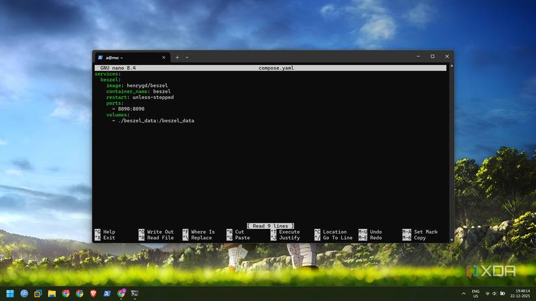Click the Read 9 lines status message
Screen dimensions: 536x301
pos(270,226)
